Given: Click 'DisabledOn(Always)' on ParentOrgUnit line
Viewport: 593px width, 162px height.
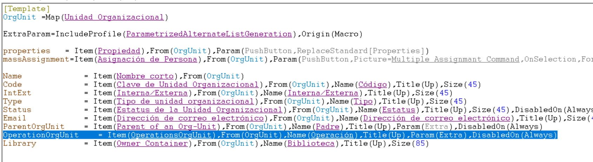Looking at the screenshot, I should [x=500, y=127].
